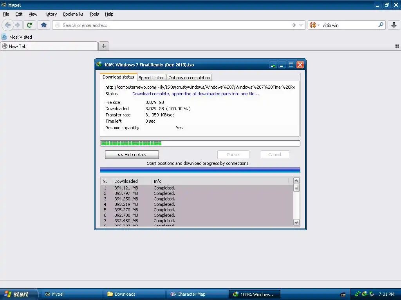This screenshot has height=300, width=401.
Task: Switch to Downloads folder in taskbar
Action: coord(135,294)
